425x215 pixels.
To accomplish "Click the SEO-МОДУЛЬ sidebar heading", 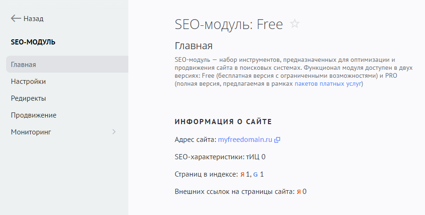I will pos(33,42).
